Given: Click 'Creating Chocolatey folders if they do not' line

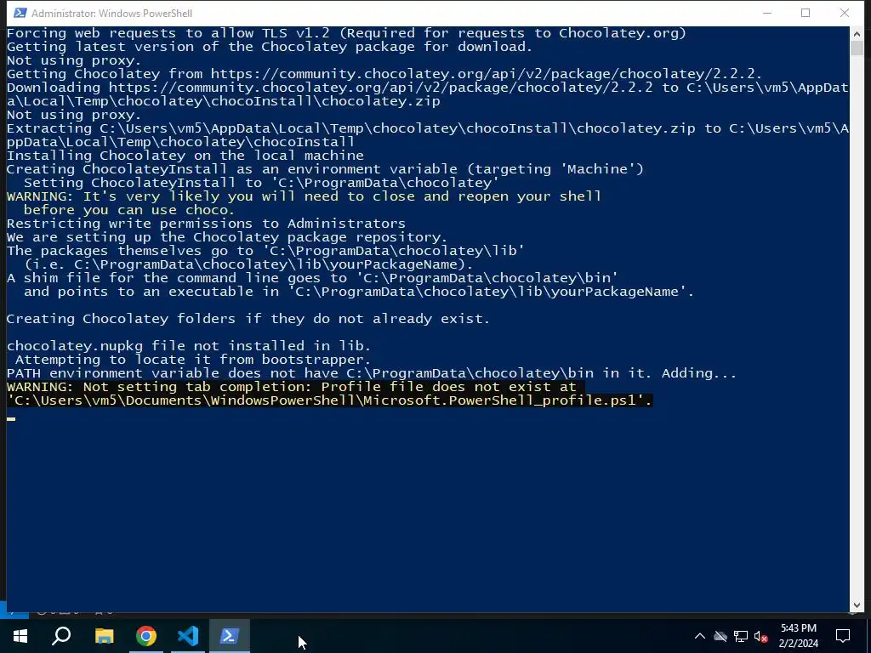Looking at the screenshot, I should coord(248,319).
